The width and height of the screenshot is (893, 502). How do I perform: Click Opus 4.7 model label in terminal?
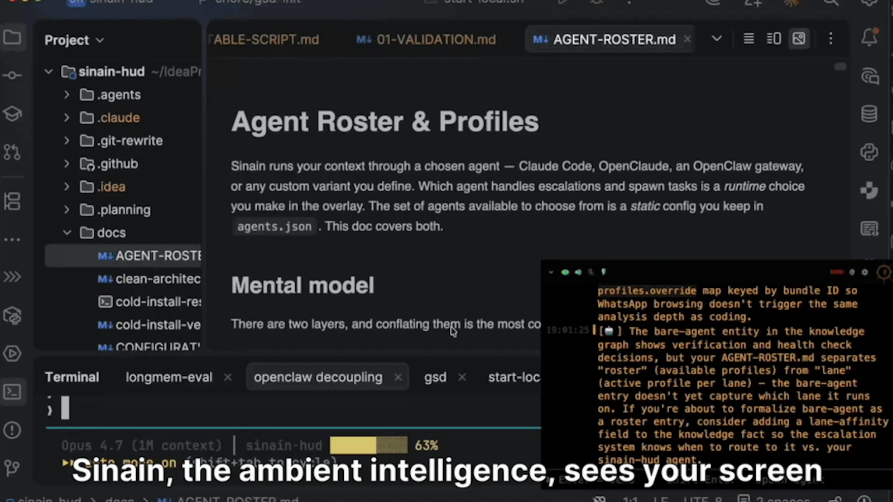click(141, 445)
